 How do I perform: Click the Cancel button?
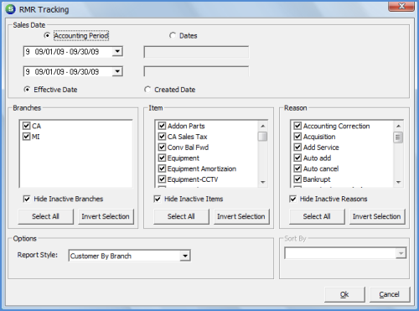pos(390,294)
